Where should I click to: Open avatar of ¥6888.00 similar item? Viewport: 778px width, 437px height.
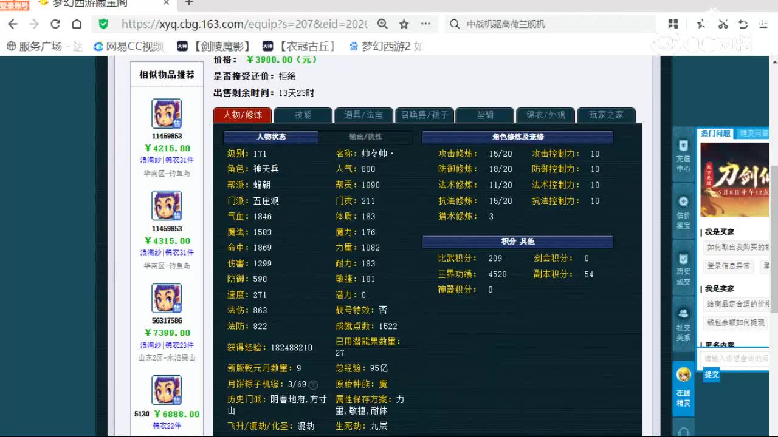pyautogui.click(x=167, y=390)
